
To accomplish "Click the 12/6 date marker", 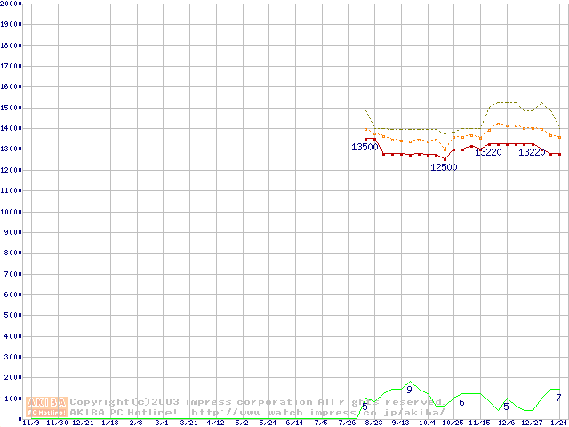I will click(x=506, y=423).
